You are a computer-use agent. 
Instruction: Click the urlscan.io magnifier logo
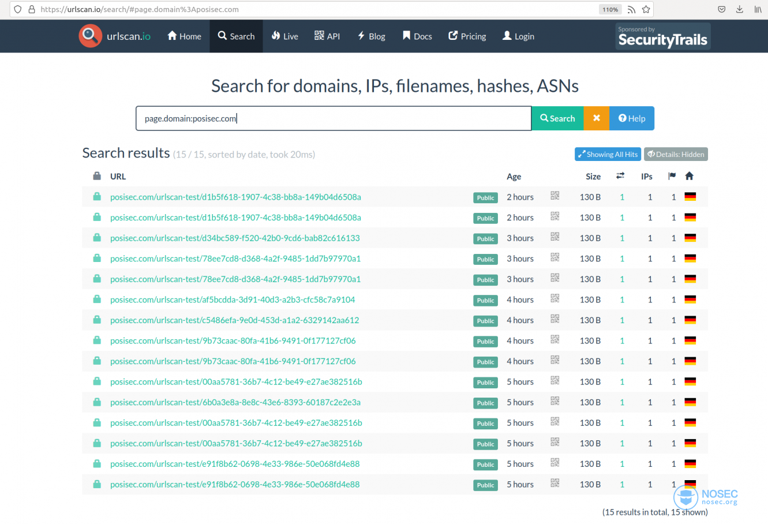(x=90, y=36)
